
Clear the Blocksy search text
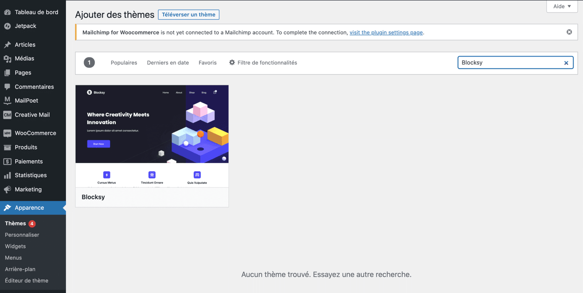coord(566,63)
